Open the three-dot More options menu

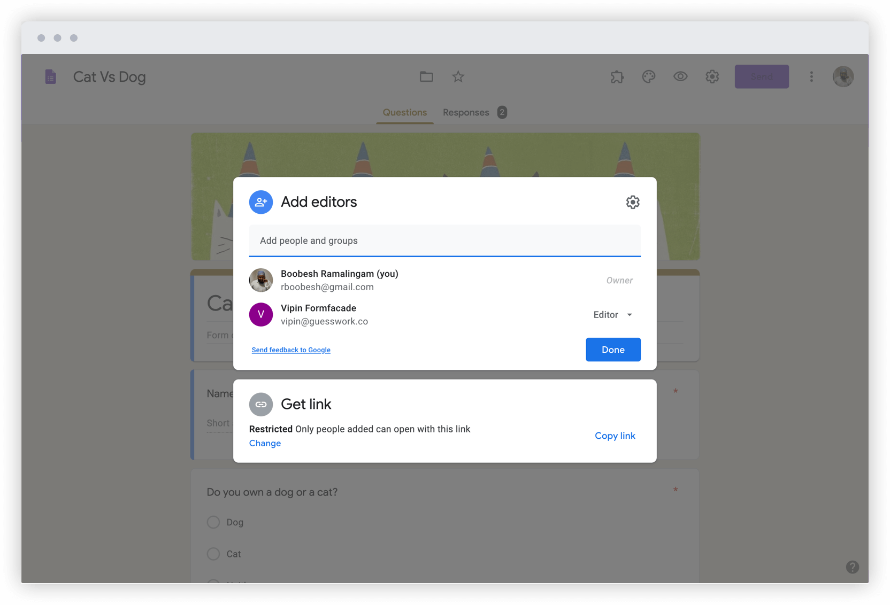click(811, 76)
